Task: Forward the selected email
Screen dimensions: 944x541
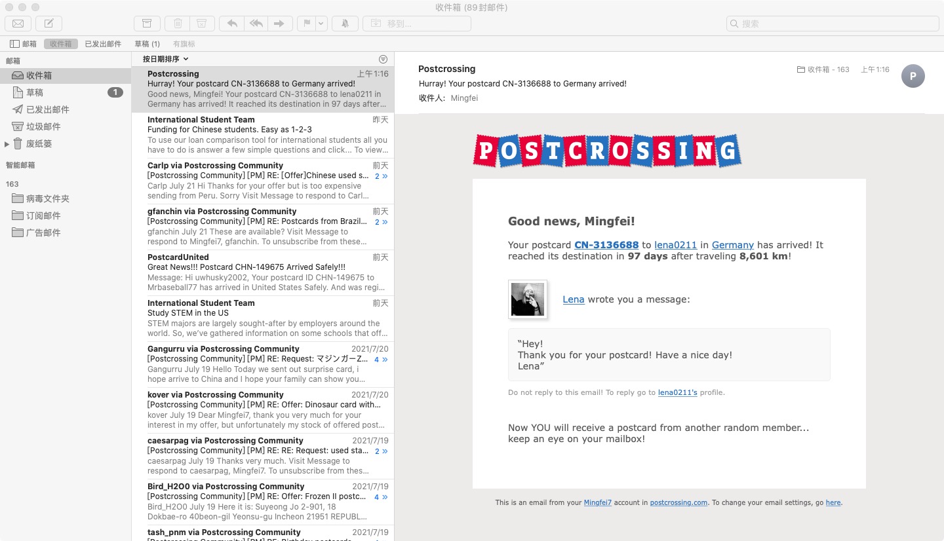Action: [280, 24]
